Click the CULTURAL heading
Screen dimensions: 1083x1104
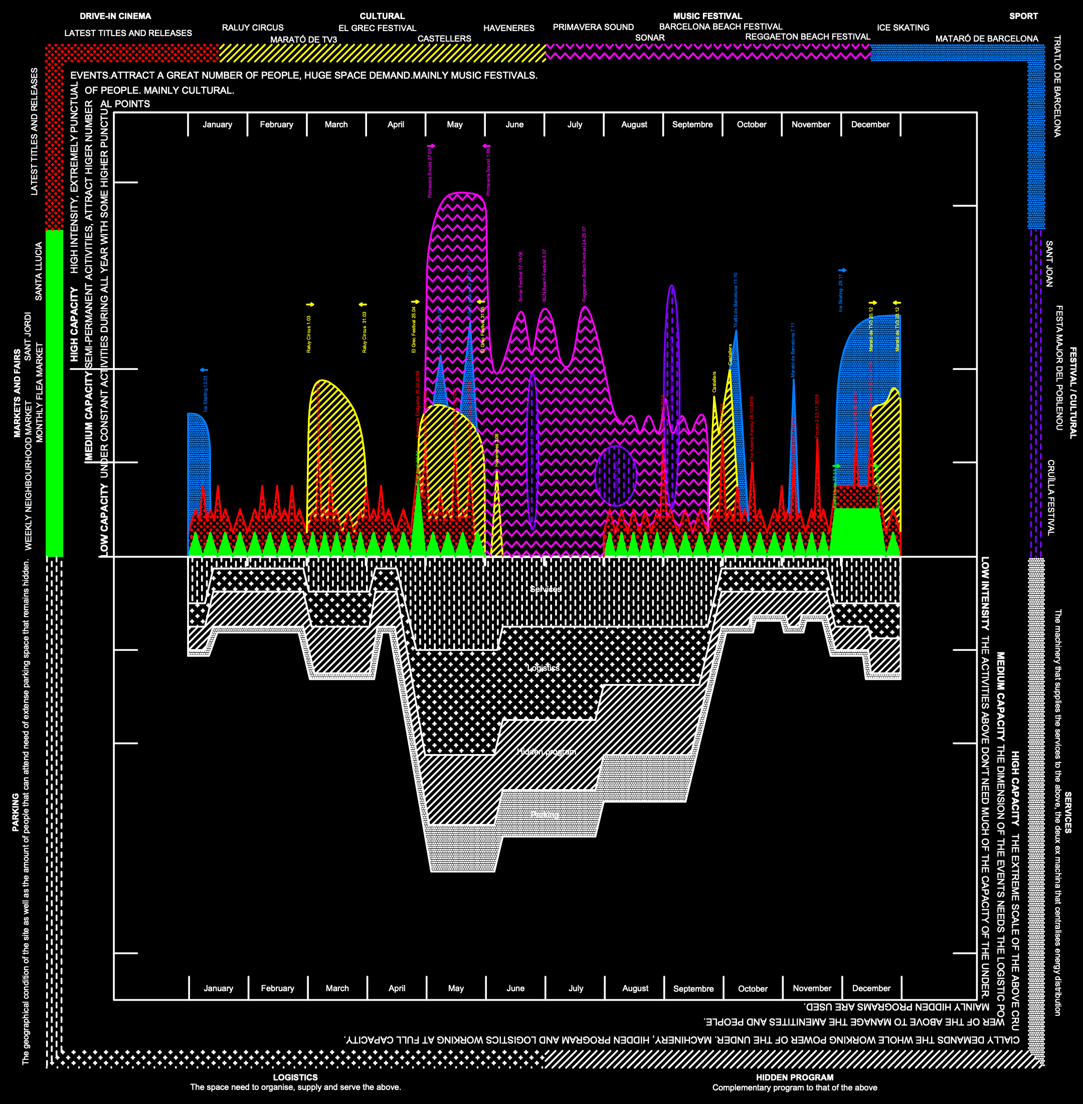(x=382, y=16)
